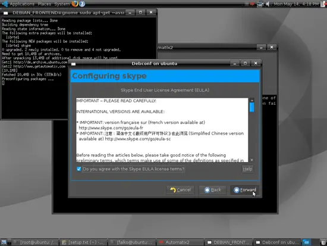Minimize the Debconf on ubuntu window
The width and height of the screenshot is (327, 246).
pyautogui.click(x=235, y=63)
